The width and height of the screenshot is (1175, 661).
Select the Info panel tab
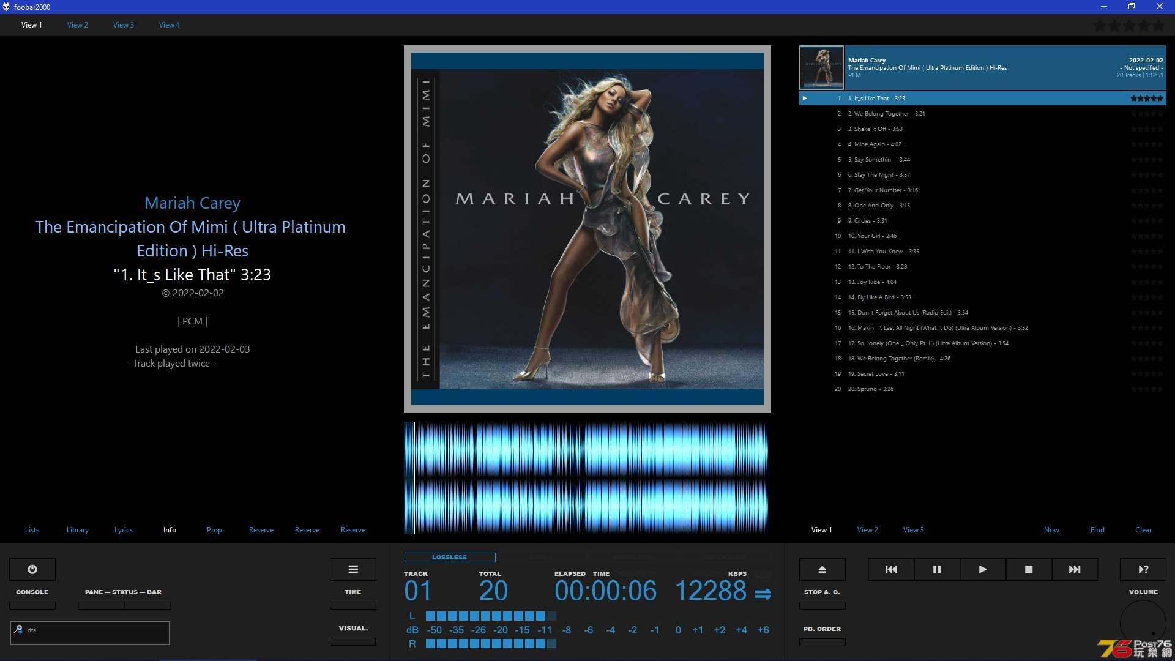(170, 530)
